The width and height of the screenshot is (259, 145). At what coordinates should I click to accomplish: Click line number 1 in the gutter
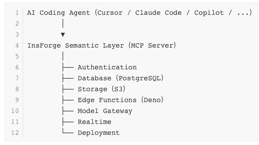(17, 13)
